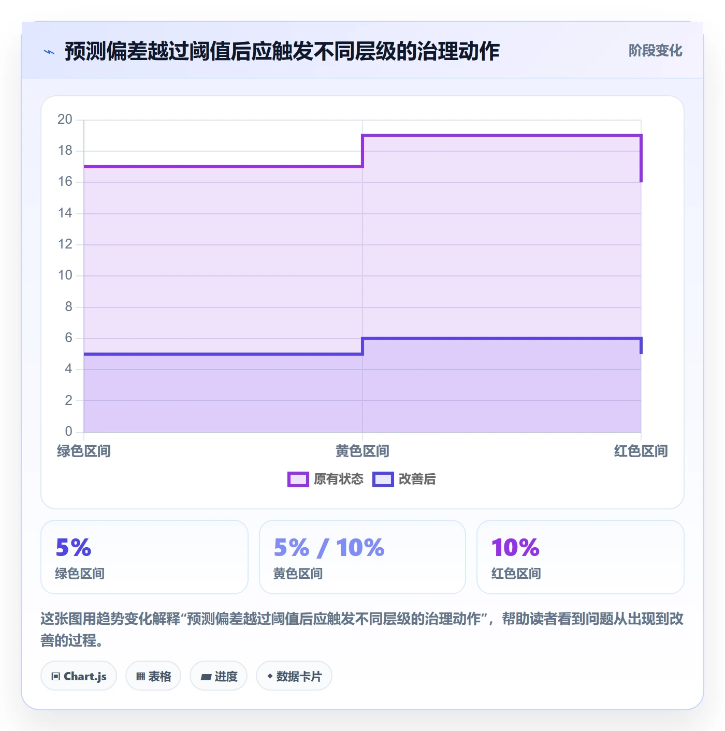
Task: Click the diamond icon in 数据卡片 chip
Action: tap(270, 676)
